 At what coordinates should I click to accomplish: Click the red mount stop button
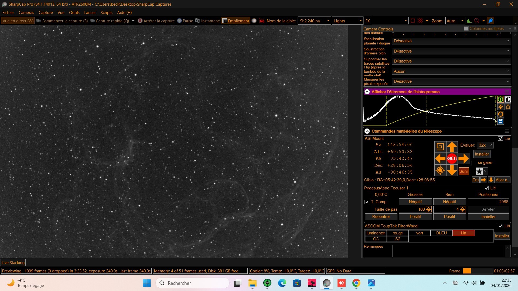point(452,158)
